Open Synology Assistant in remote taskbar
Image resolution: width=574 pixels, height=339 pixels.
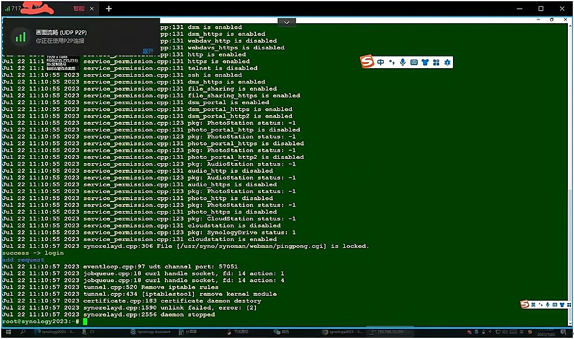(x=150, y=332)
